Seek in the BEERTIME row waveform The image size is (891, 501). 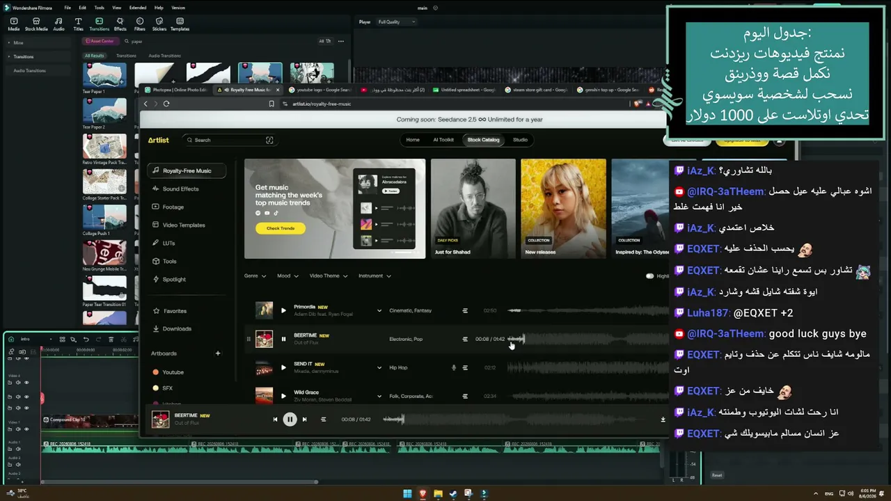pos(588,339)
